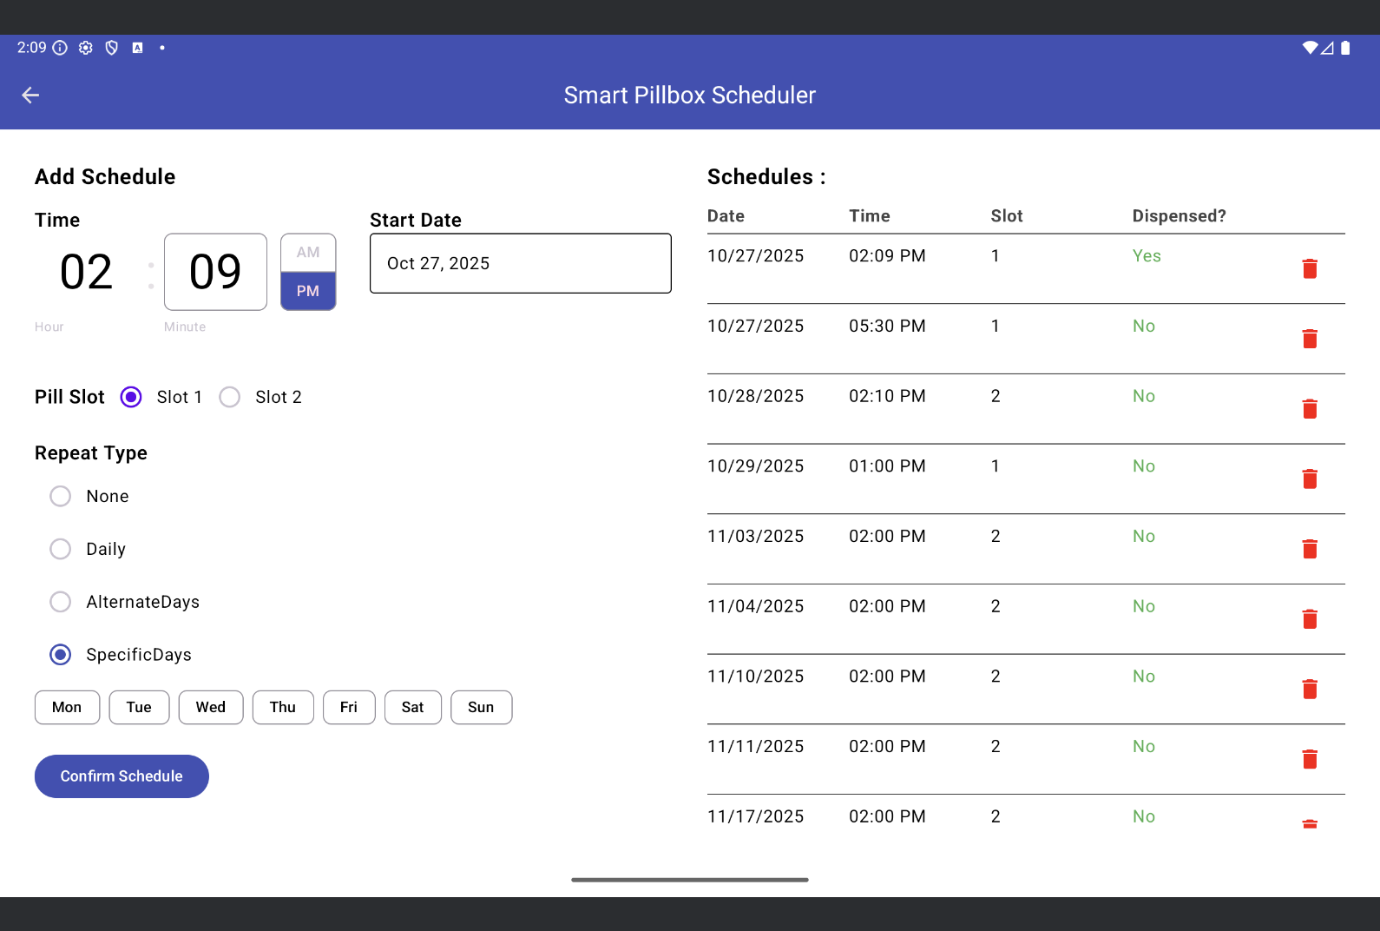Image resolution: width=1380 pixels, height=931 pixels.
Task: Choose Daily repeat type
Action: pyautogui.click(x=60, y=549)
